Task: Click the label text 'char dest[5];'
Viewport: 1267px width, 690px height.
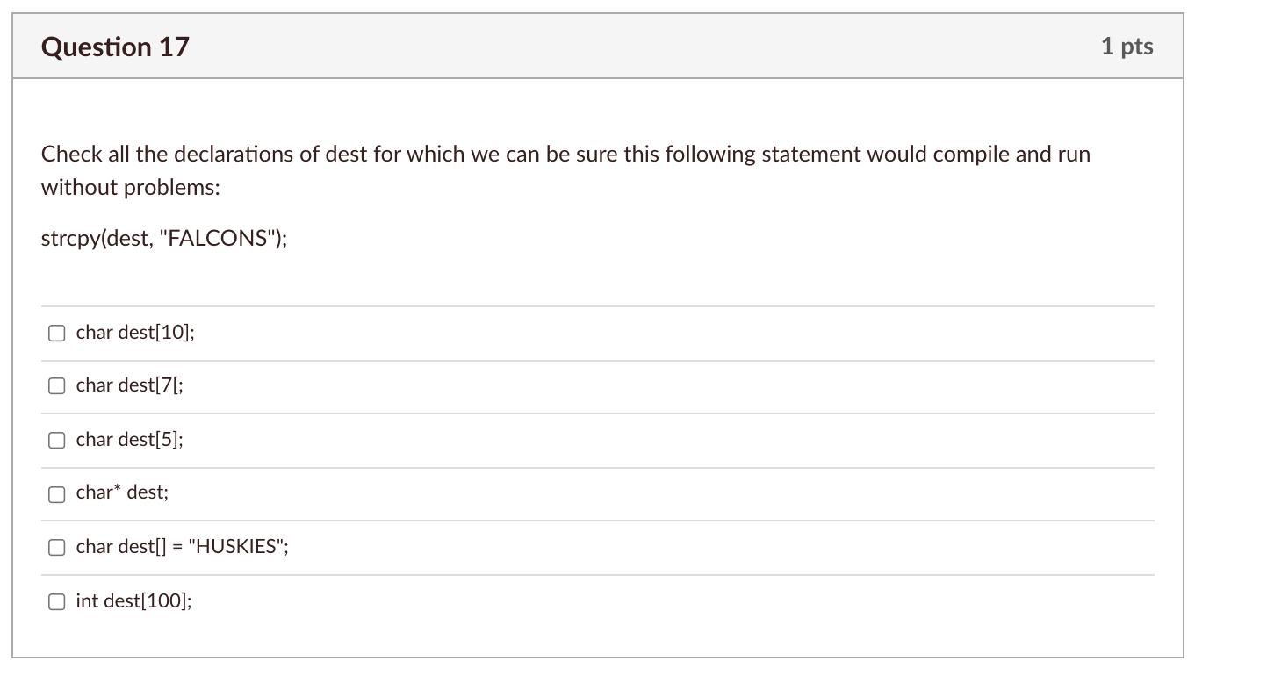Action: tap(130, 439)
